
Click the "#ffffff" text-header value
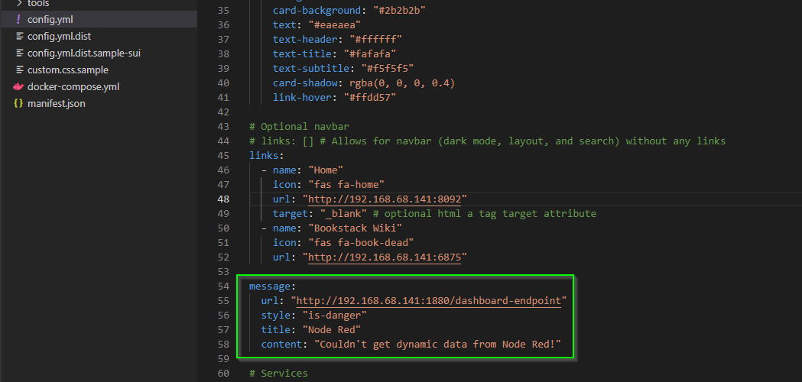pyautogui.click(x=375, y=39)
